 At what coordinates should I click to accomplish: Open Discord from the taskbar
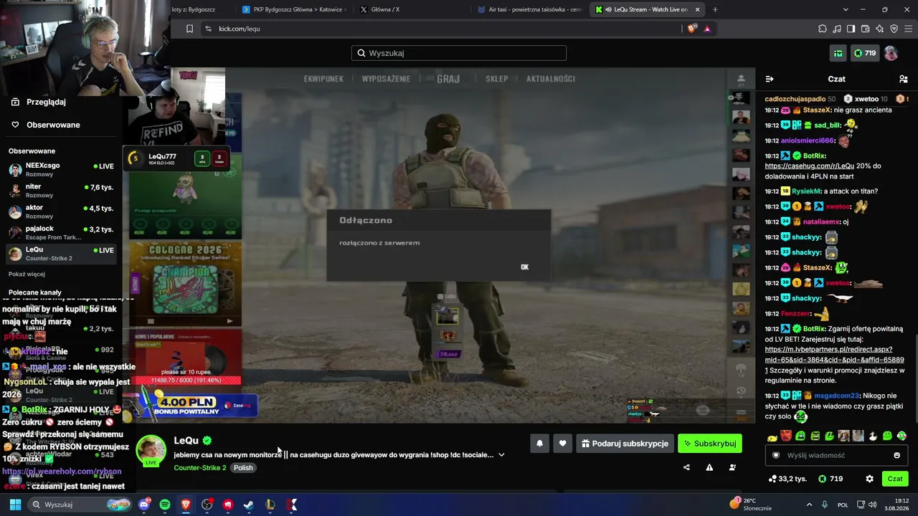point(144,505)
